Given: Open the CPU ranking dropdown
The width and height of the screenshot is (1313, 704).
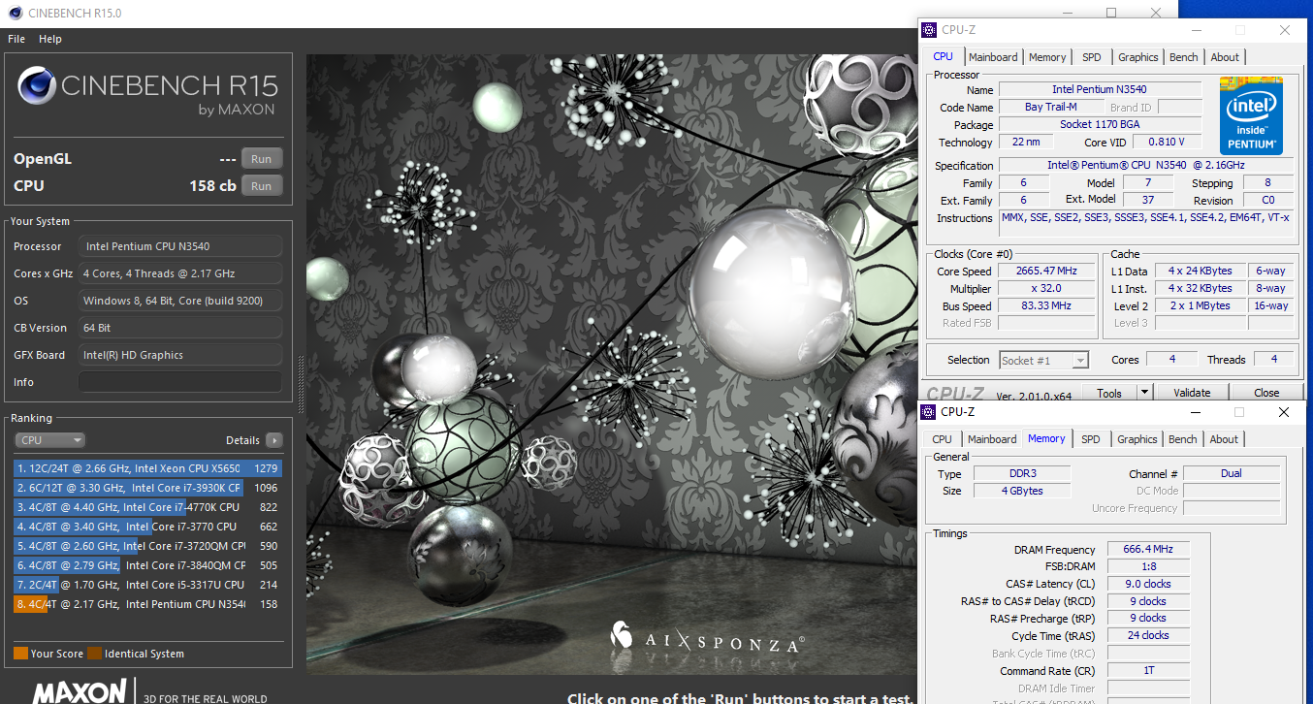Looking at the screenshot, I should pos(50,439).
